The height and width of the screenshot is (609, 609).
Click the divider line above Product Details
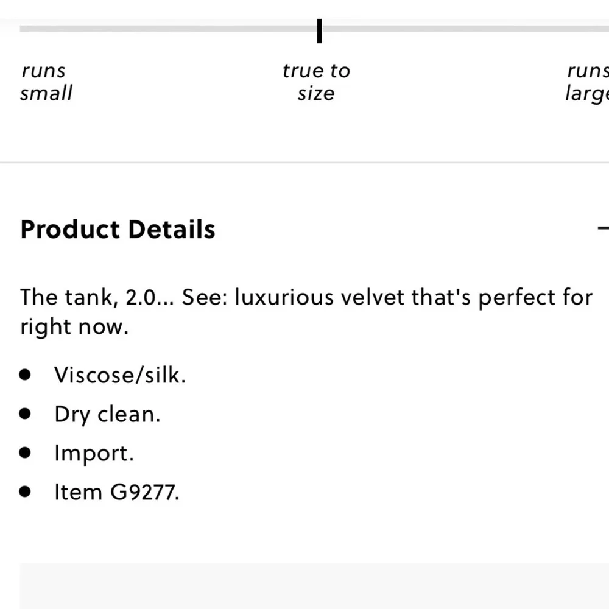point(304,163)
